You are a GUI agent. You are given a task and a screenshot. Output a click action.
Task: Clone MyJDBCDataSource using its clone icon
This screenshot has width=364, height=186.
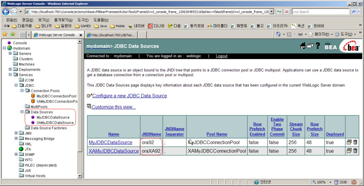point(349,142)
